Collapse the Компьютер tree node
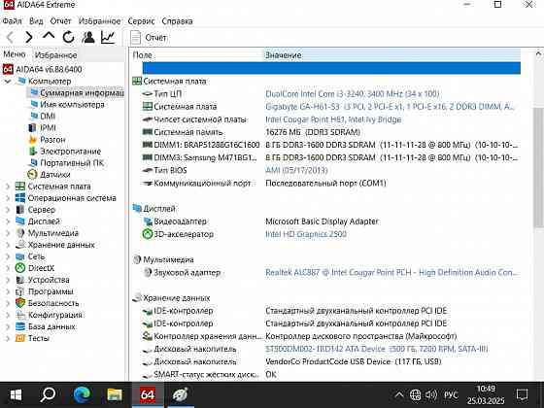544x408 pixels. click(x=8, y=82)
